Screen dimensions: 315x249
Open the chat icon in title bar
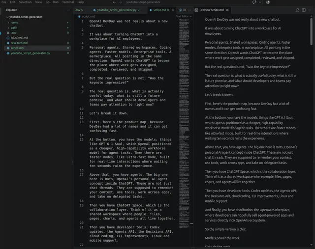click(254, 2)
